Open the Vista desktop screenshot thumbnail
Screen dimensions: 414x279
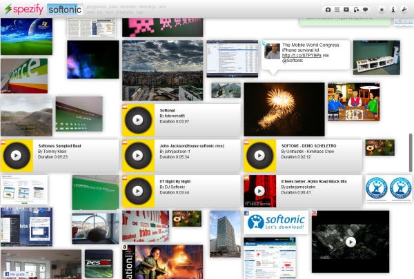(26, 227)
